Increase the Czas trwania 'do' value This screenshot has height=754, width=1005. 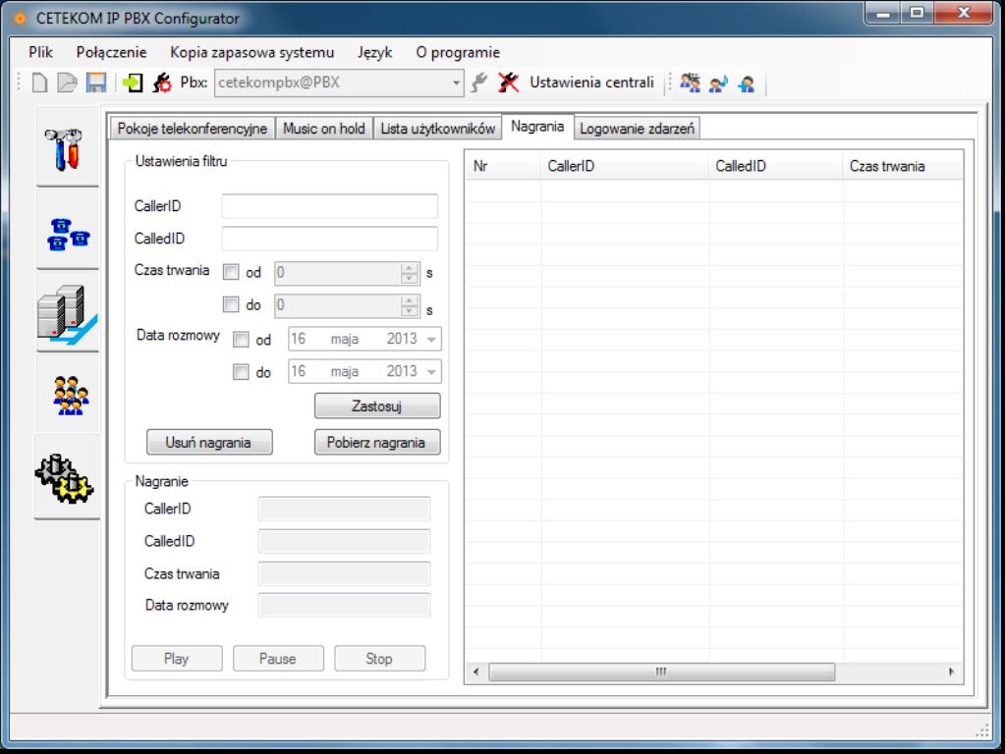point(409,299)
